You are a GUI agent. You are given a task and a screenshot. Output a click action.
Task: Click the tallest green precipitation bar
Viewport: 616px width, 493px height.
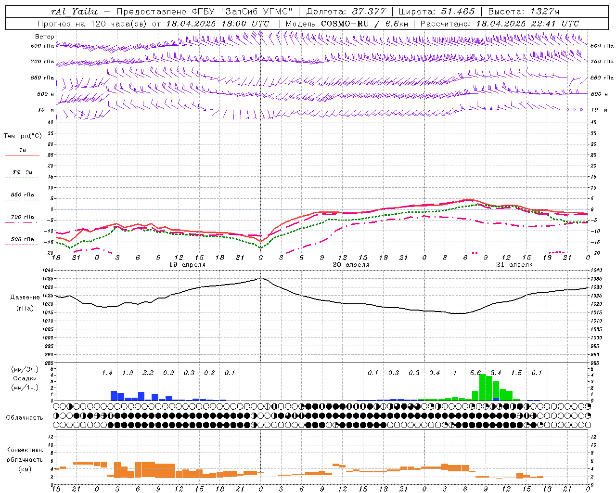tap(482, 387)
